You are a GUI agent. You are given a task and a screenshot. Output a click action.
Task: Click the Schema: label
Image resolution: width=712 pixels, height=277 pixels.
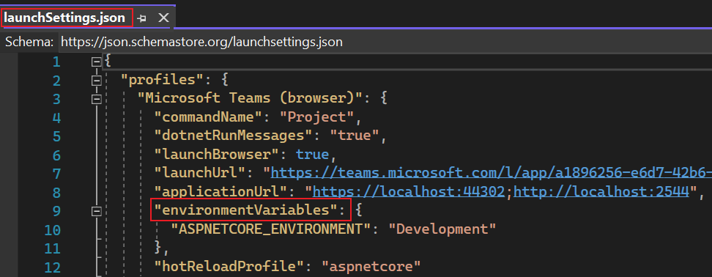(x=30, y=42)
